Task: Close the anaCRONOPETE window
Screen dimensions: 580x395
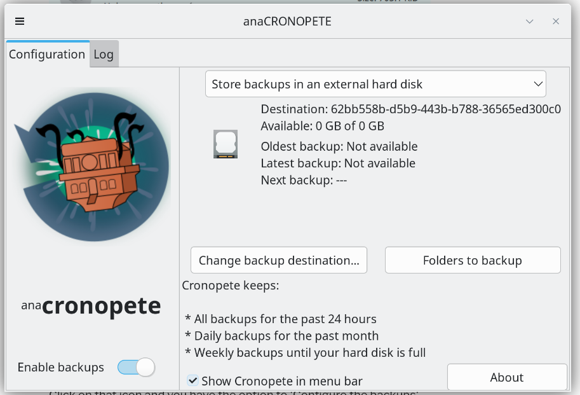Action: tap(556, 22)
